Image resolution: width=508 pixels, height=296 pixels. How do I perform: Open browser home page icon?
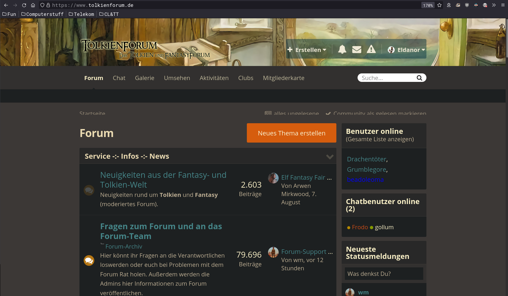pyautogui.click(x=33, y=5)
